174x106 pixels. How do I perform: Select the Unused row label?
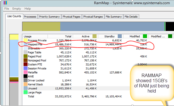coord(32,88)
